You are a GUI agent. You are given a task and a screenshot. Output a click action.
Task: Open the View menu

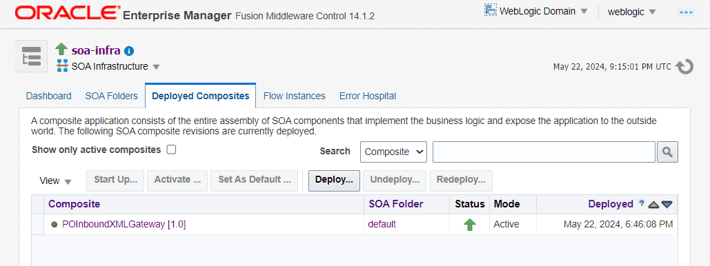[x=56, y=181]
